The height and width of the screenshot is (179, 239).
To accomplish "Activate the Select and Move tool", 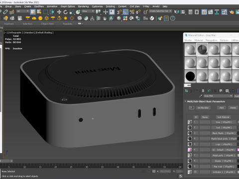I will 59,12.
